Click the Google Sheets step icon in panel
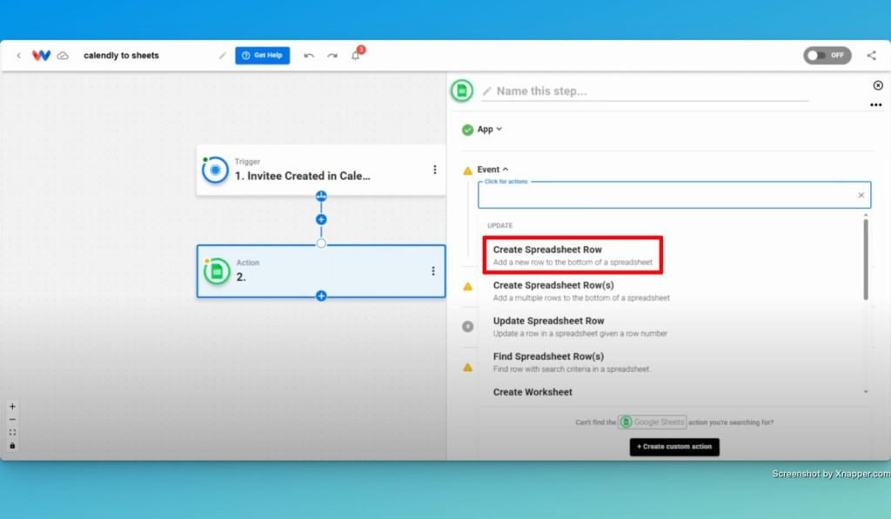Screen dimensions: 891x519 461,90
